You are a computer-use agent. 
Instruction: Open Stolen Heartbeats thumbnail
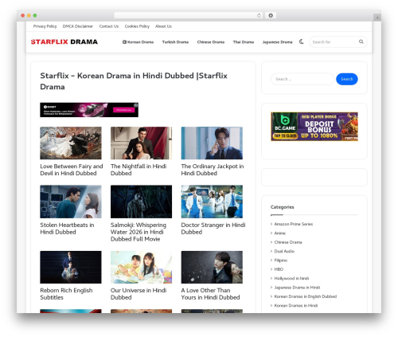point(71,202)
